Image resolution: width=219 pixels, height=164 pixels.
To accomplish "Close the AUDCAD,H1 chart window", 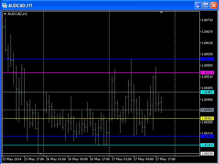I will pyautogui.click(x=214, y=5).
